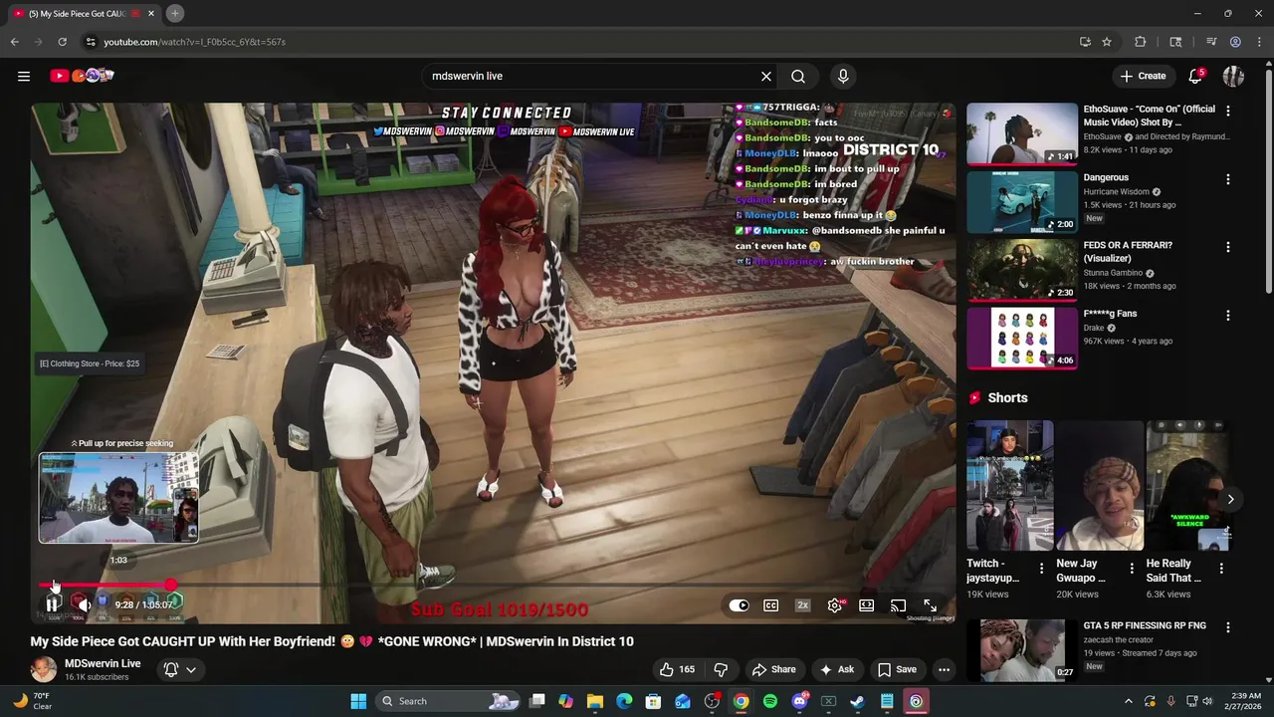Save video to a playlist
This screenshot has width=1274, height=717.
[x=897, y=669]
